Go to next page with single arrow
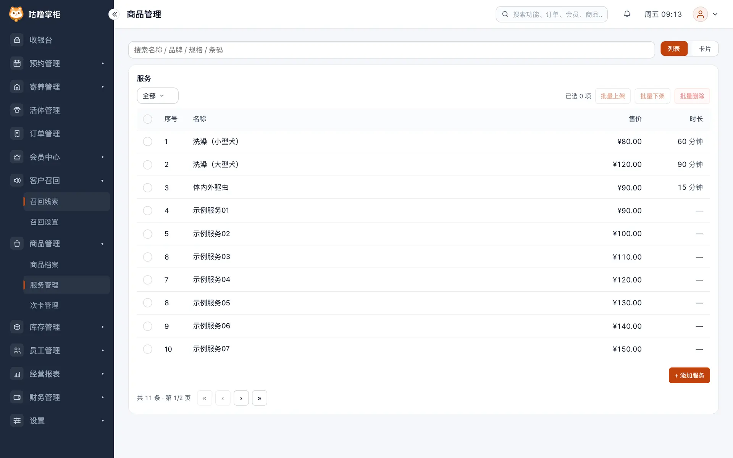The width and height of the screenshot is (733, 458). pos(241,398)
